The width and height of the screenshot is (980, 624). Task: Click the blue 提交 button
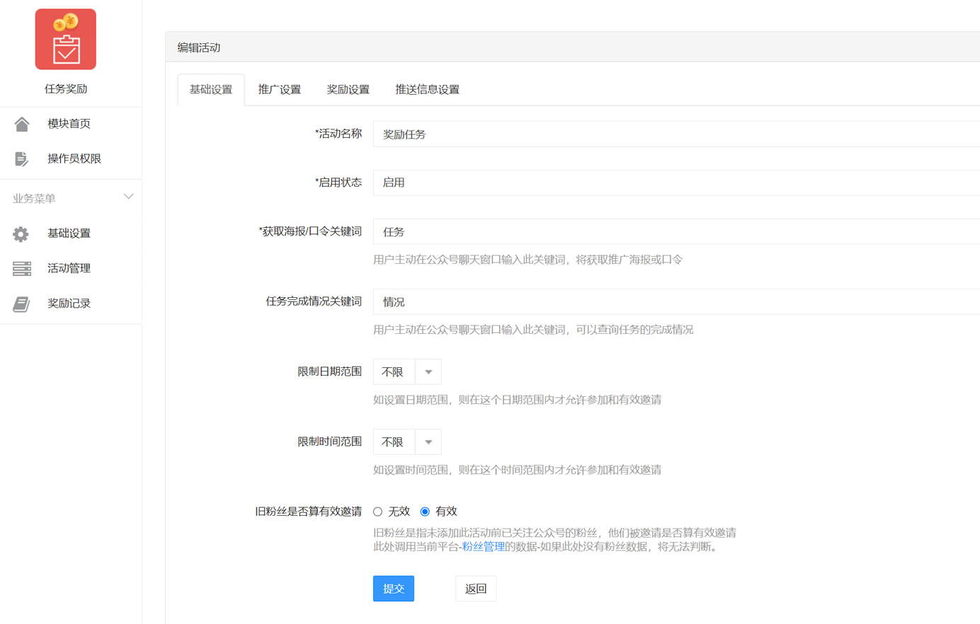[x=394, y=589]
